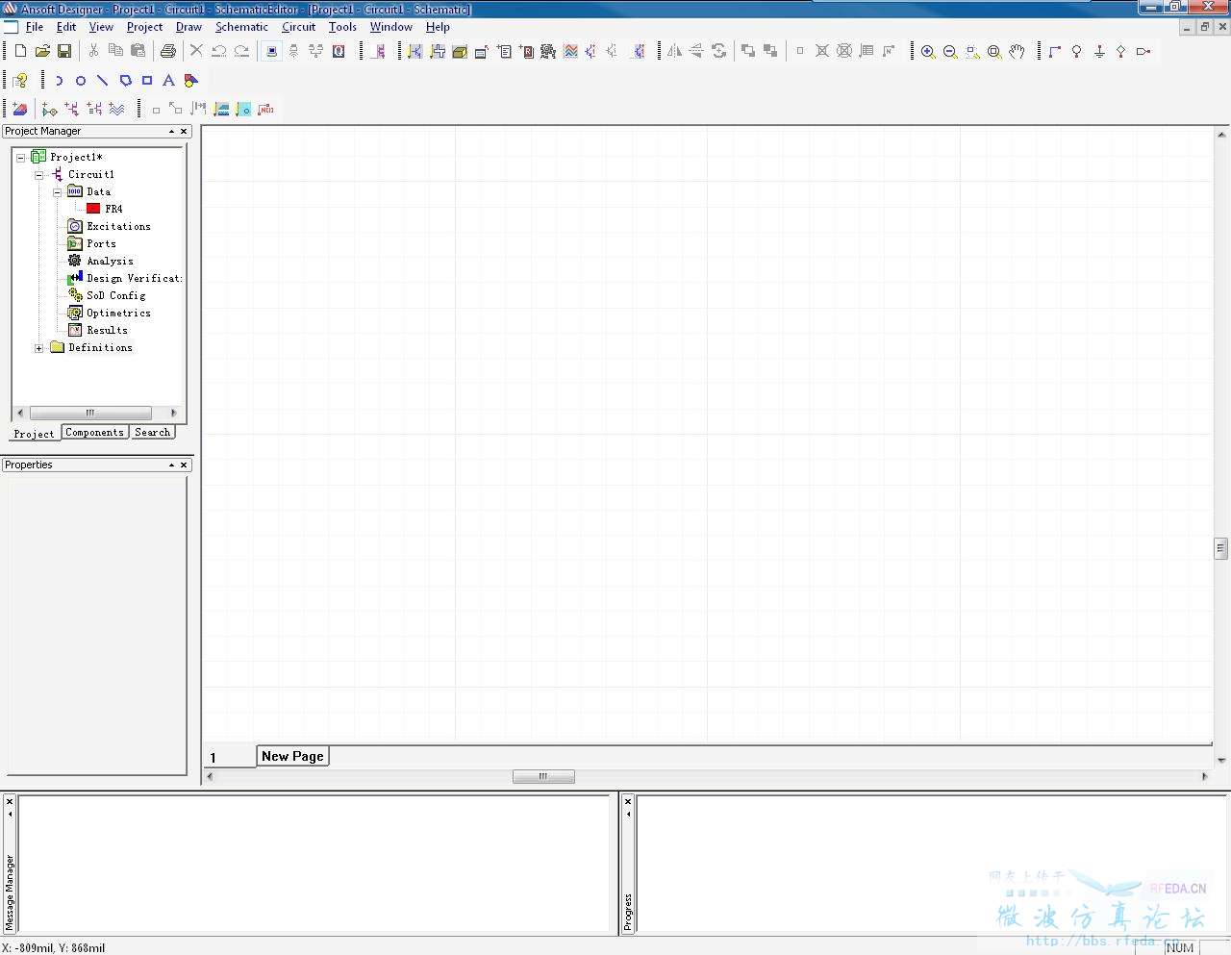Select the Page connector icon
The image size is (1231, 955).
tap(1143, 51)
